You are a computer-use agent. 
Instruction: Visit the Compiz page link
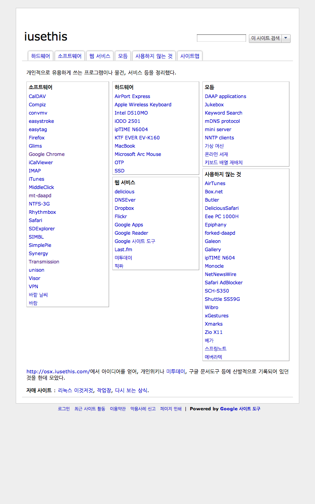[x=37, y=105]
